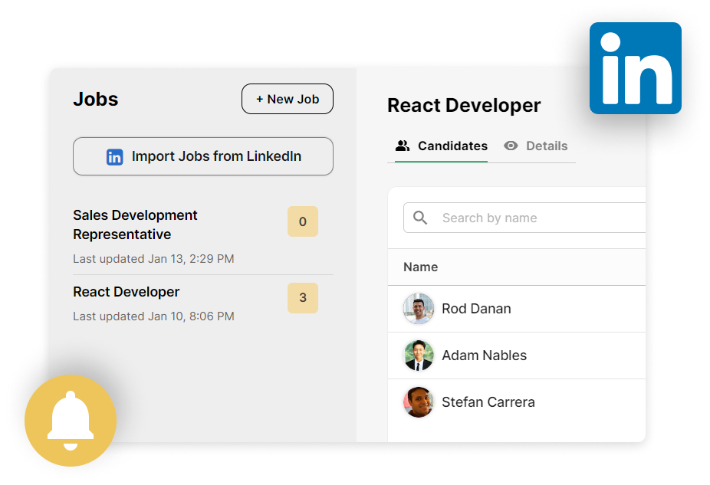Click the Details eye icon

pyautogui.click(x=511, y=146)
